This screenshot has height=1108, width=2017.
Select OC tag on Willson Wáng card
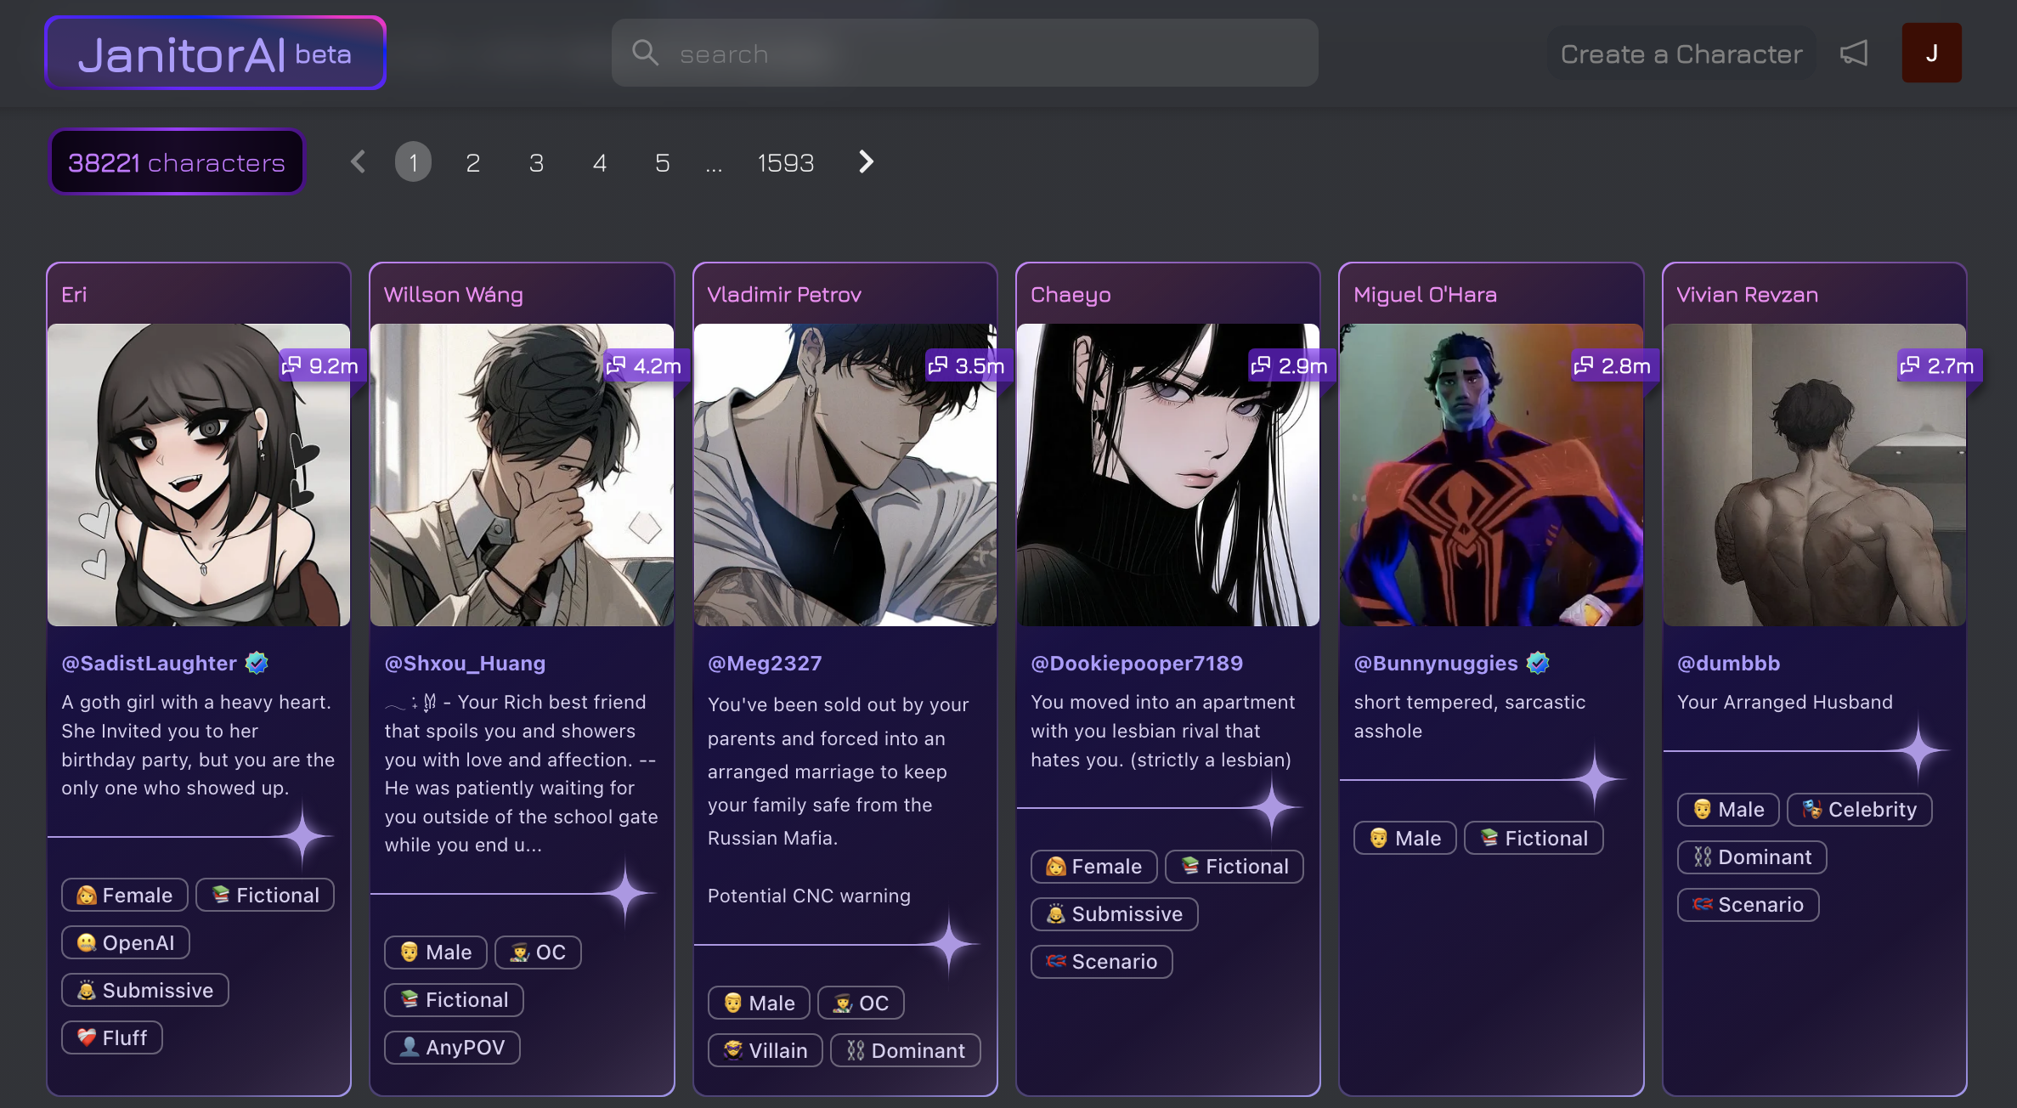pyautogui.click(x=538, y=952)
